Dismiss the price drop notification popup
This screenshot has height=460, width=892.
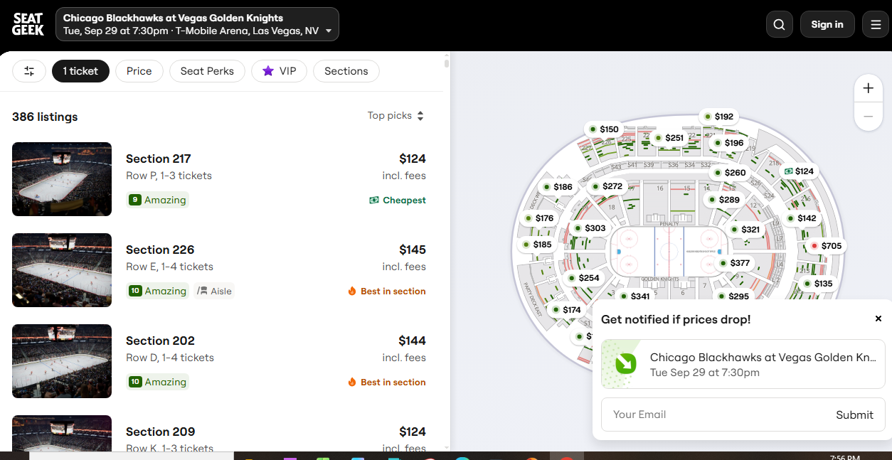[878, 319]
